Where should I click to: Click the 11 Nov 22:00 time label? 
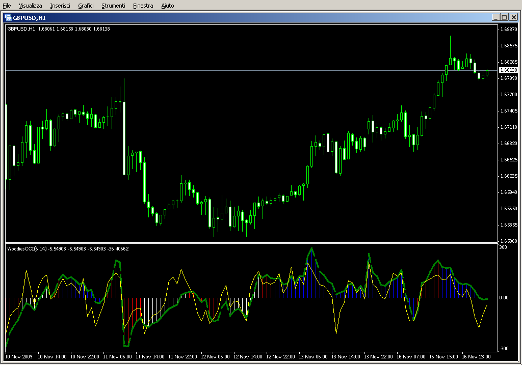182,357
